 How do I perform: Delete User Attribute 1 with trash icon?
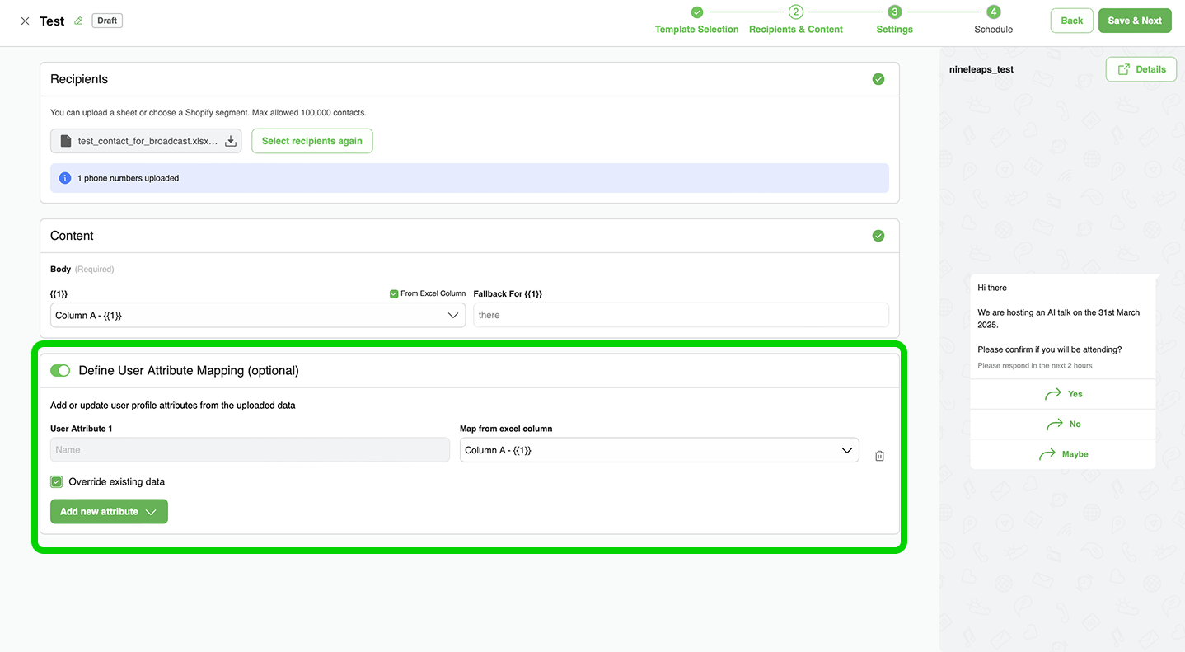pyautogui.click(x=879, y=456)
